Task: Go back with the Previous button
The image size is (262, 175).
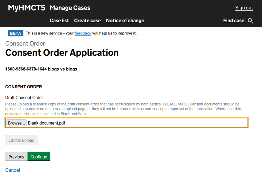Action: coord(16,157)
